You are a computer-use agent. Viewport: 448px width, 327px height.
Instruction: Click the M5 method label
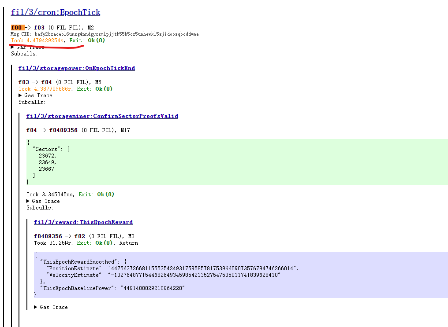pyautogui.click(x=98, y=82)
